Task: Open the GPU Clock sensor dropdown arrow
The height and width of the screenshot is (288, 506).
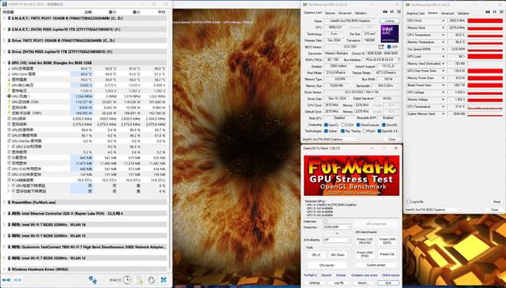Action: click(443, 21)
